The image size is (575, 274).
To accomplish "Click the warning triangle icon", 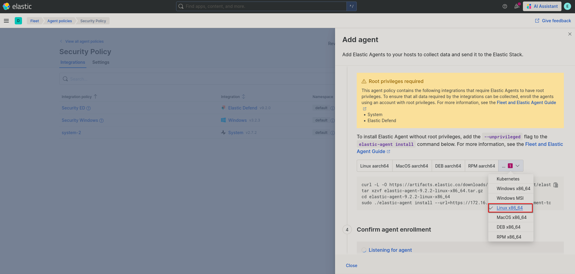I will pos(364,81).
